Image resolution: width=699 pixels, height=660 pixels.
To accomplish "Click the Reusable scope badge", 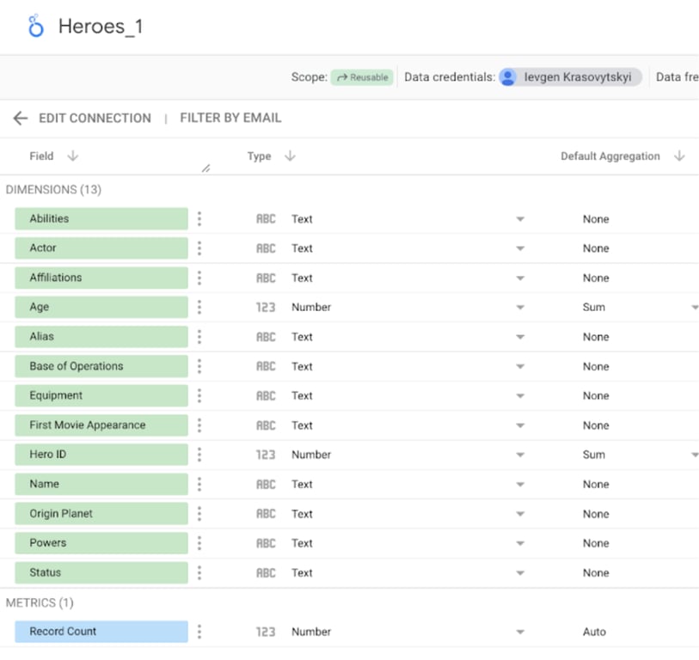I will [x=362, y=77].
